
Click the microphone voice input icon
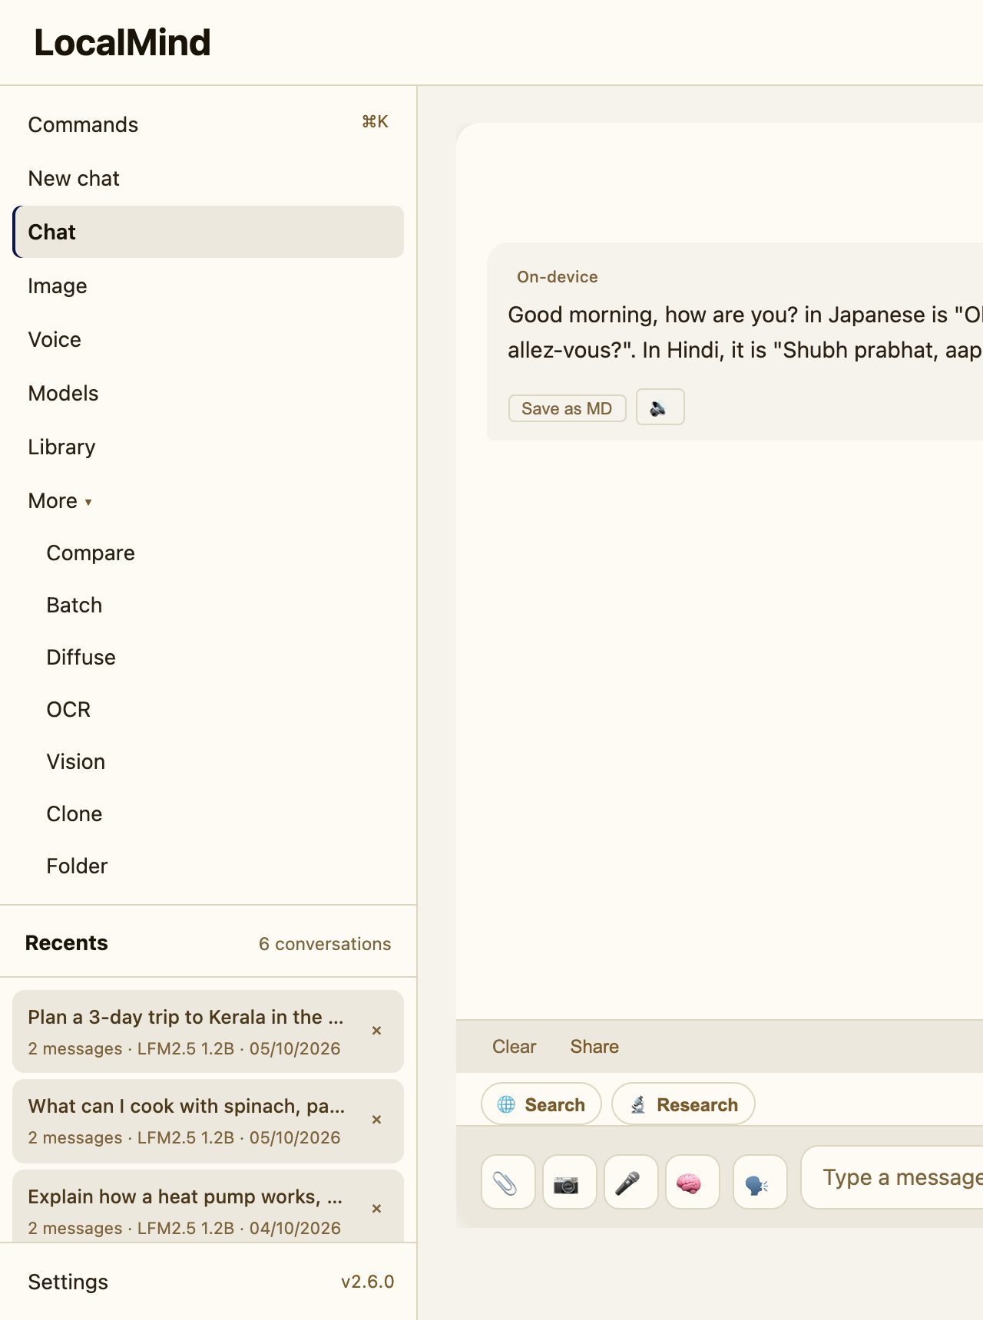click(631, 1182)
